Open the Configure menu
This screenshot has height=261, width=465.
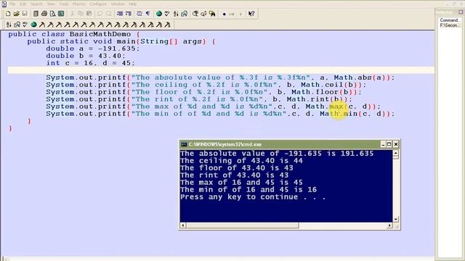(x=98, y=4)
